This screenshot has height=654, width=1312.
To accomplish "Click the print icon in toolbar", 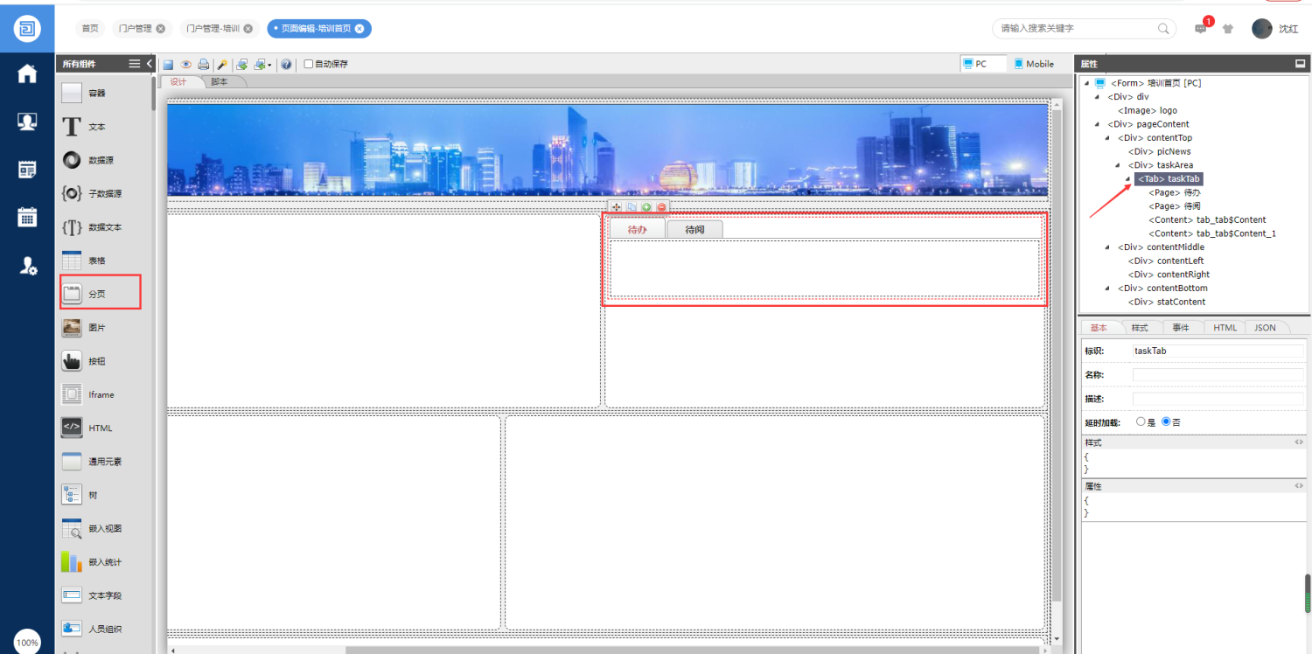I will [x=203, y=64].
